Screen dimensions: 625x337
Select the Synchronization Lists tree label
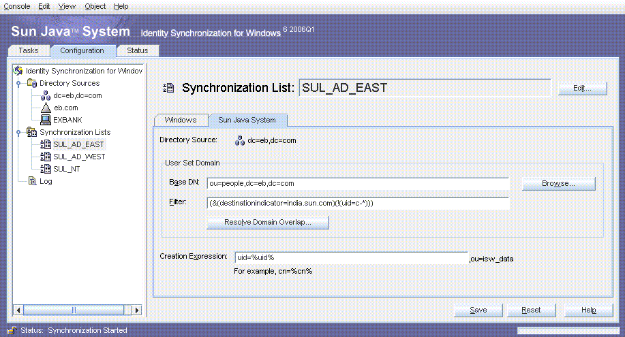click(75, 132)
